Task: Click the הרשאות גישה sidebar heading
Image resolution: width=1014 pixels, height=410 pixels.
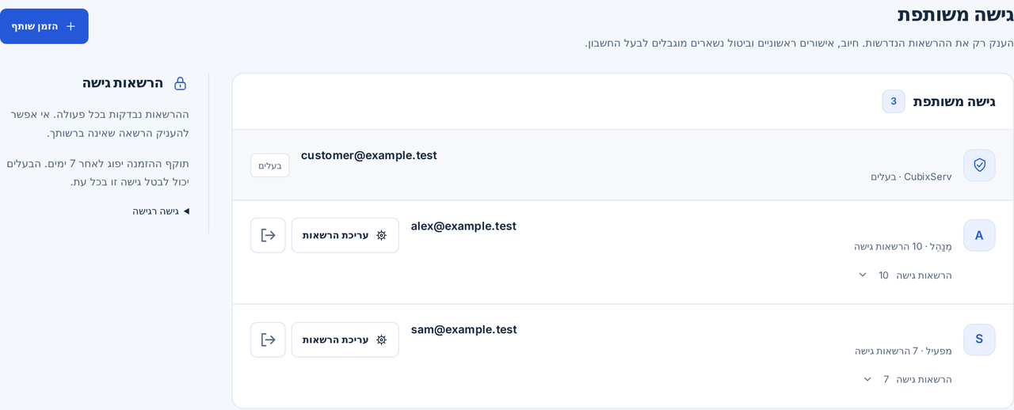Action: click(123, 83)
